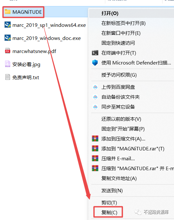Select the 免责声明.txt text file icon
The height and width of the screenshot is (220, 174).
[x=8, y=77]
